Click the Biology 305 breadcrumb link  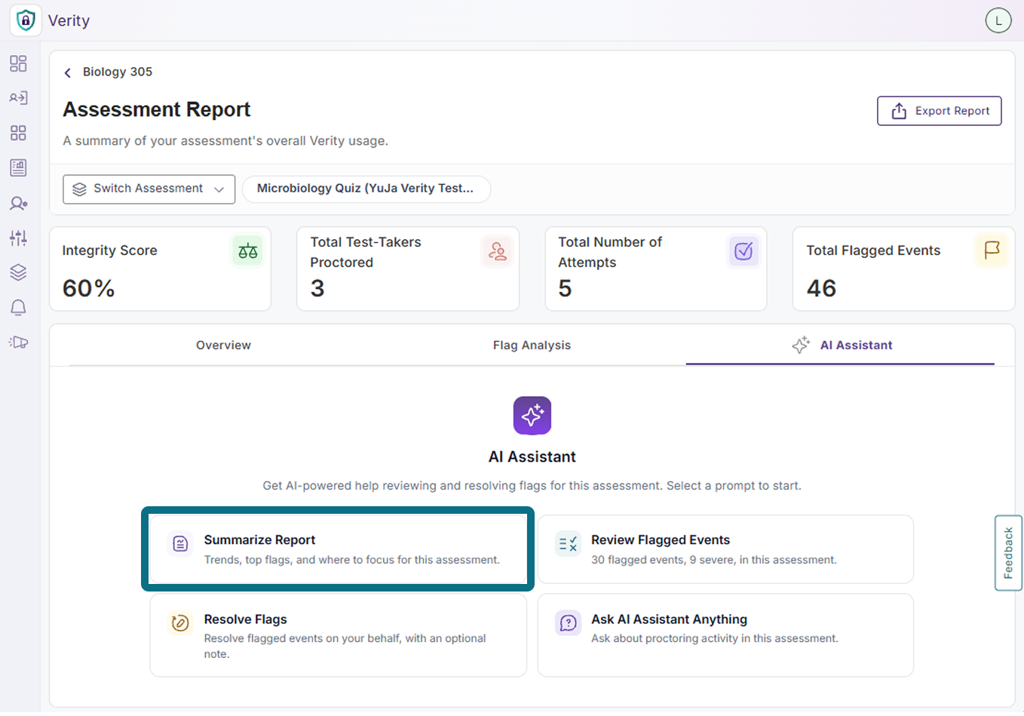(118, 72)
